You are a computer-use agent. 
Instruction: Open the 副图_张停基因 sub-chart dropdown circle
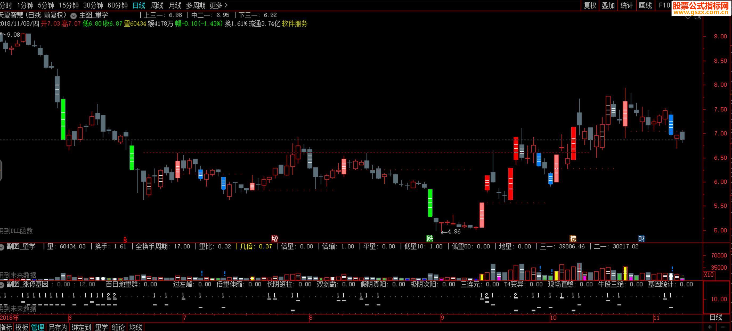click(2, 285)
